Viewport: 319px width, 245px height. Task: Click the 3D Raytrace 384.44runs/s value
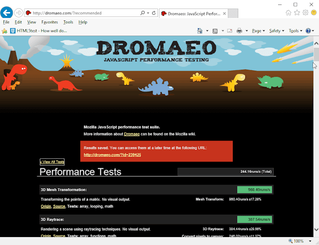pyautogui.click(x=245, y=229)
